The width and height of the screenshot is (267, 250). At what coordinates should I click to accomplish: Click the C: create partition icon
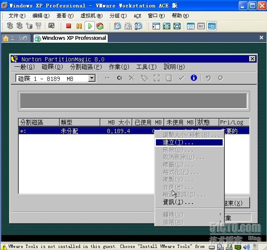[119, 78]
